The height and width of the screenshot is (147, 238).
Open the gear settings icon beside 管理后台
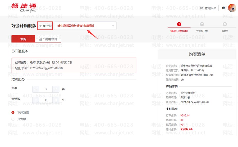pos(201,8)
